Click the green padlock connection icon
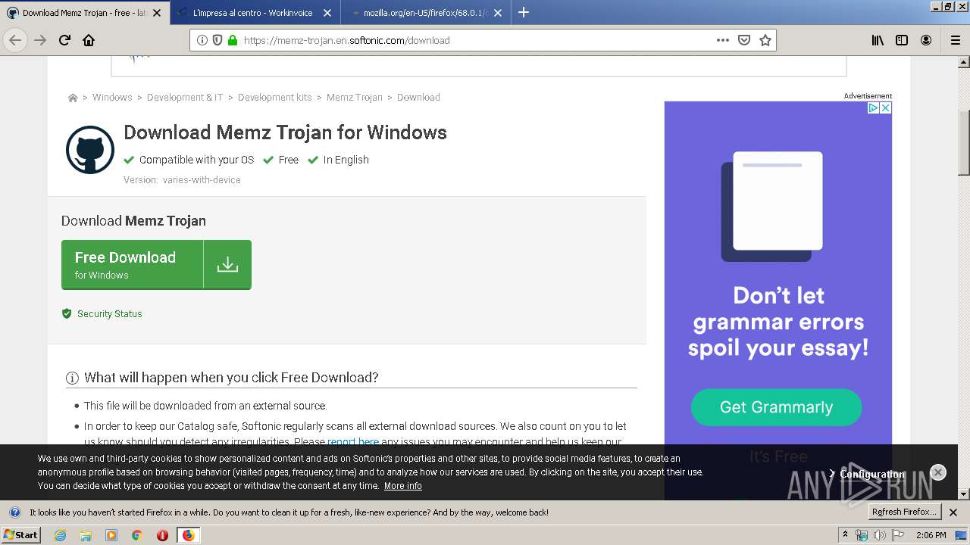The width and height of the screenshot is (970, 545). click(x=233, y=40)
